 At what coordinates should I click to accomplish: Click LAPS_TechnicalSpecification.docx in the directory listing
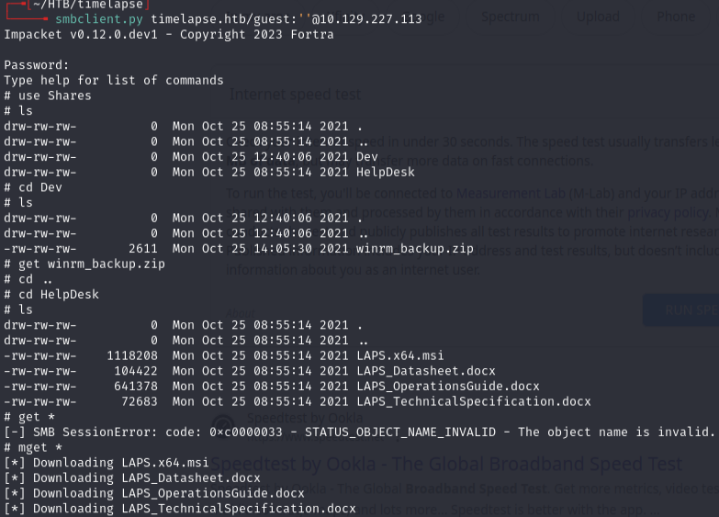click(474, 401)
